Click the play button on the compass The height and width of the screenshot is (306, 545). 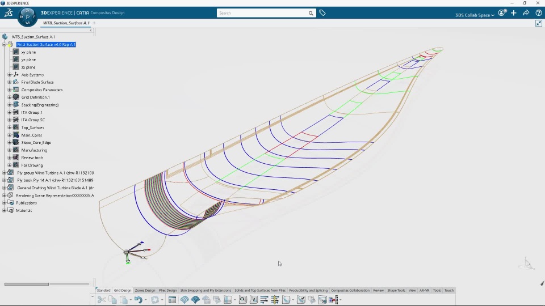[27, 16]
